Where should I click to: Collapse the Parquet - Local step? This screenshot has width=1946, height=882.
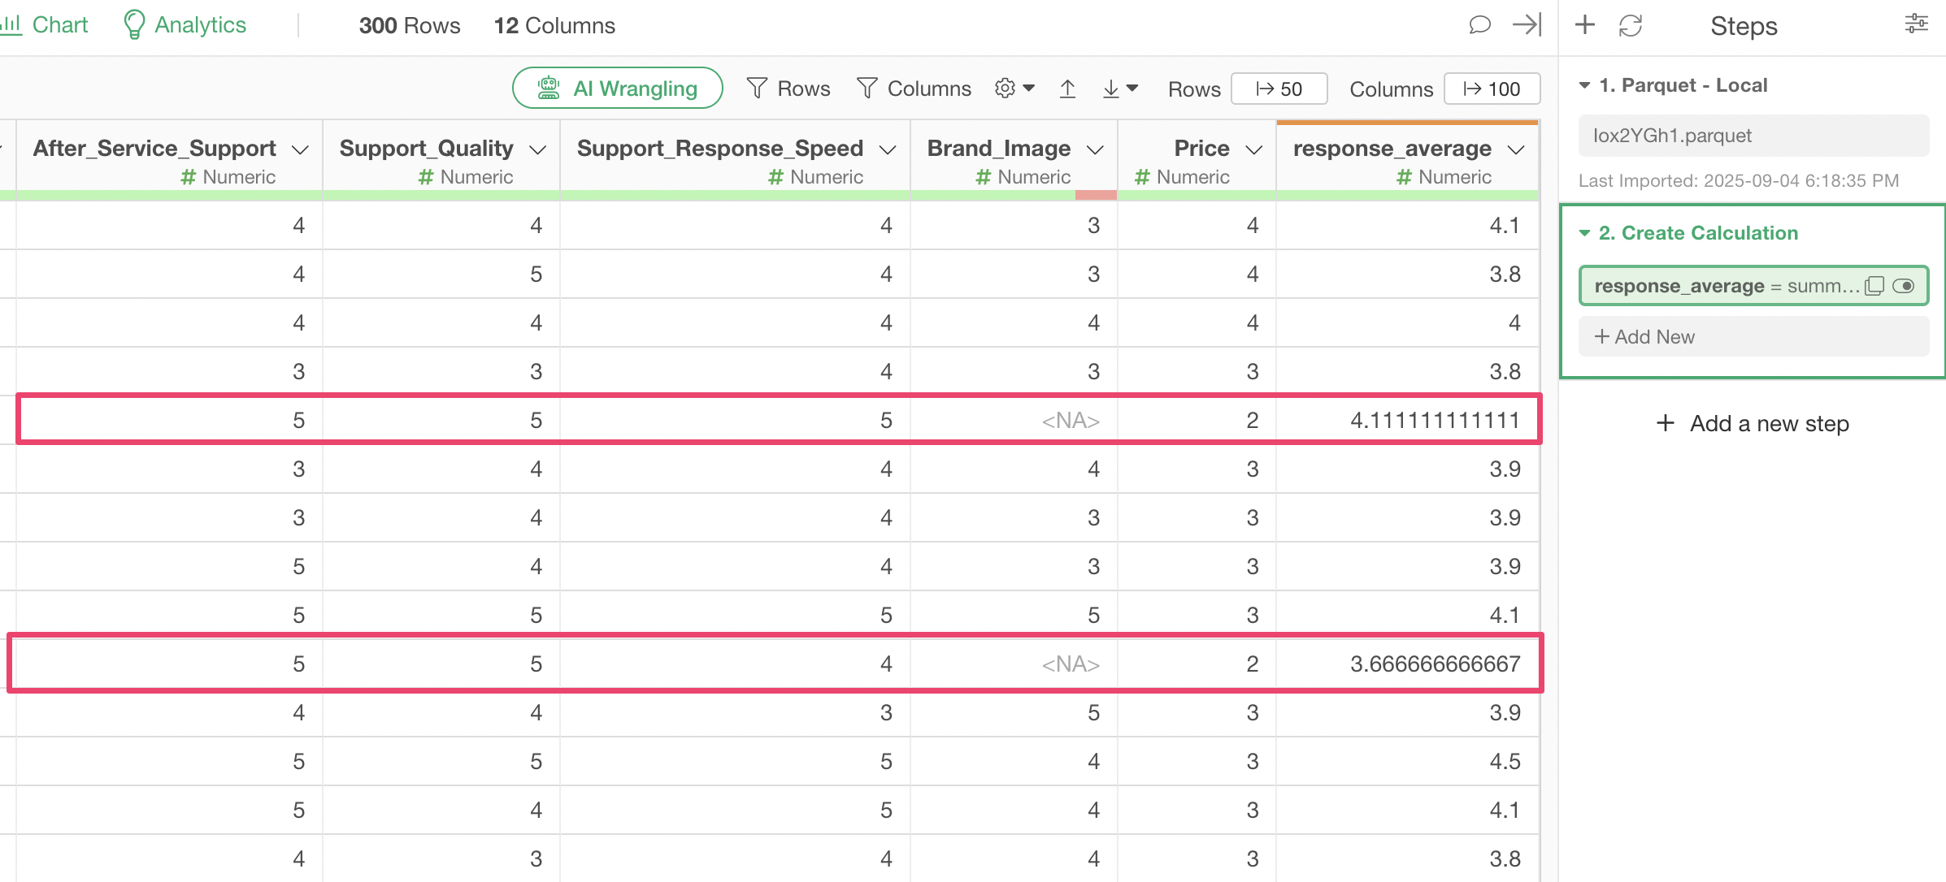(x=1584, y=85)
